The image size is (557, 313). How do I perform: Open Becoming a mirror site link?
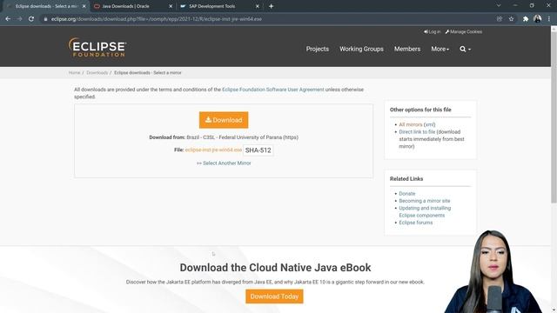(x=424, y=201)
